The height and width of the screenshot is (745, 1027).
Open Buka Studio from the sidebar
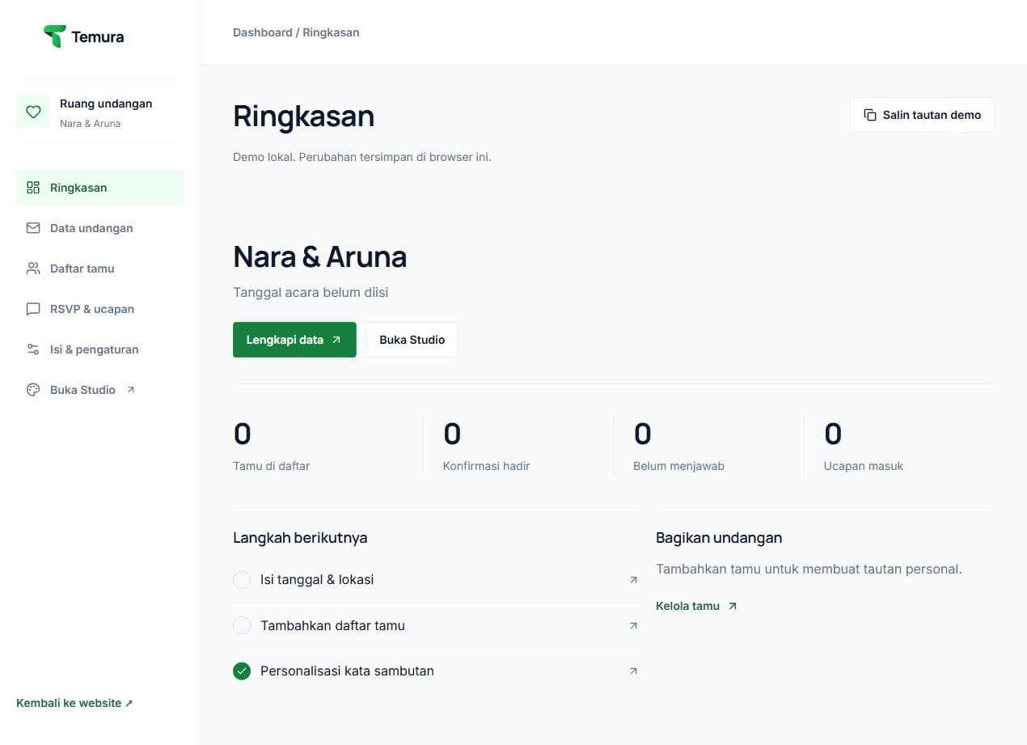click(x=100, y=390)
